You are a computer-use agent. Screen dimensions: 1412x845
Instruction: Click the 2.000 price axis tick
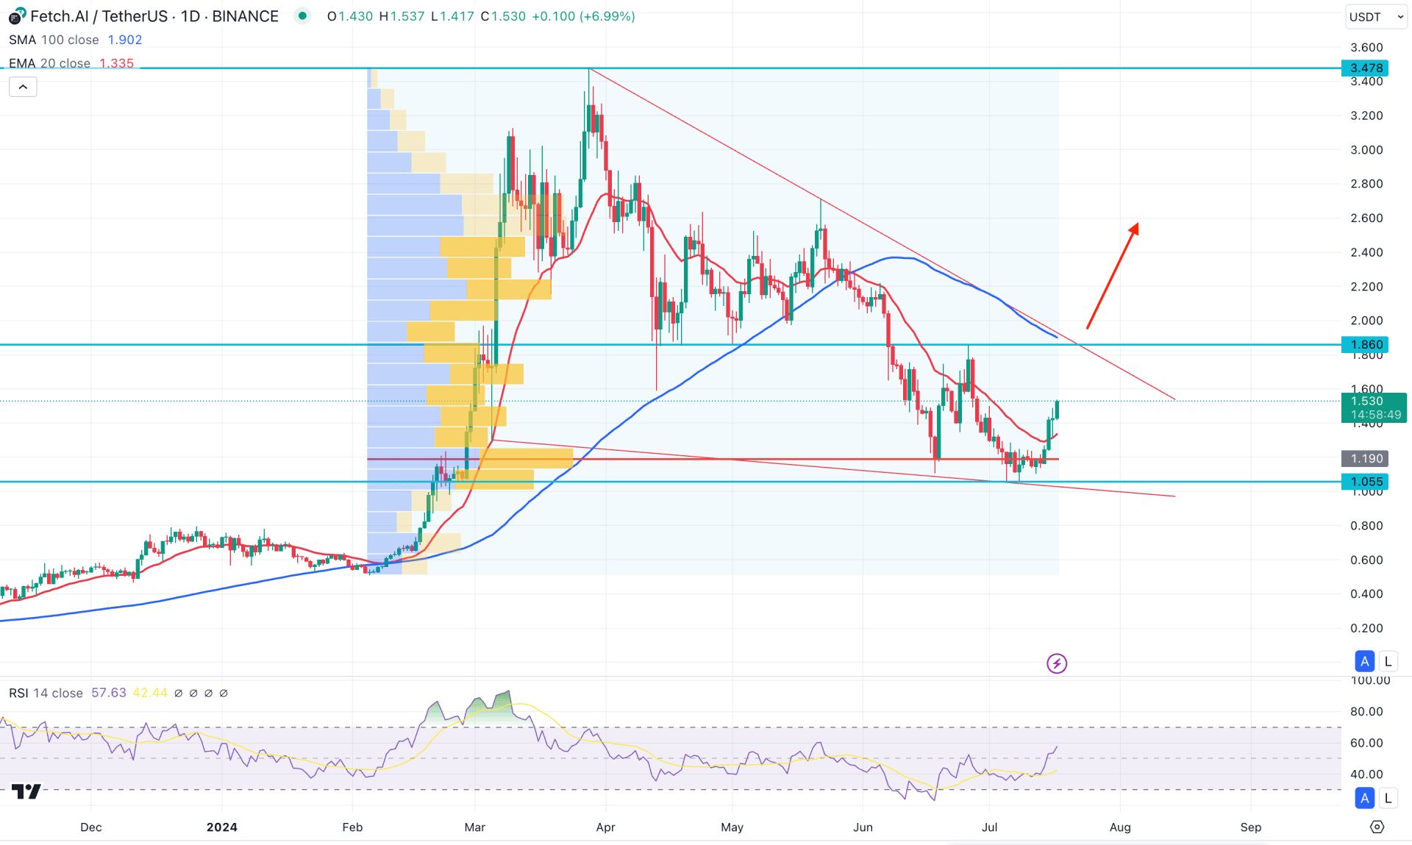pos(1366,321)
